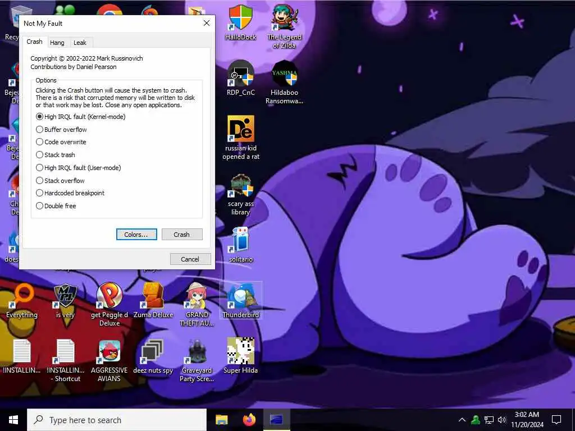The height and width of the screenshot is (431, 575).
Task: Select the Everything search shortcut
Action: (22, 300)
